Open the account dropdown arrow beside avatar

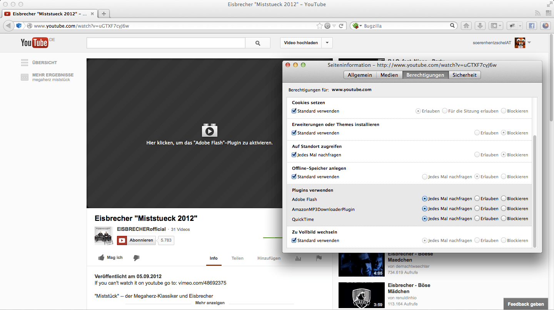coord(529,42)
